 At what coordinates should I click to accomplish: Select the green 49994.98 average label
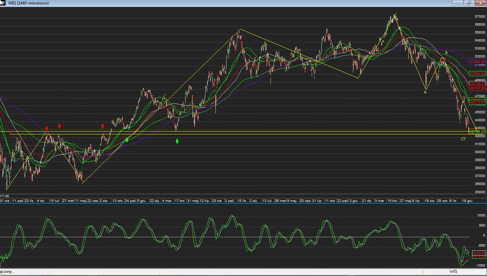tap(478, 74)
